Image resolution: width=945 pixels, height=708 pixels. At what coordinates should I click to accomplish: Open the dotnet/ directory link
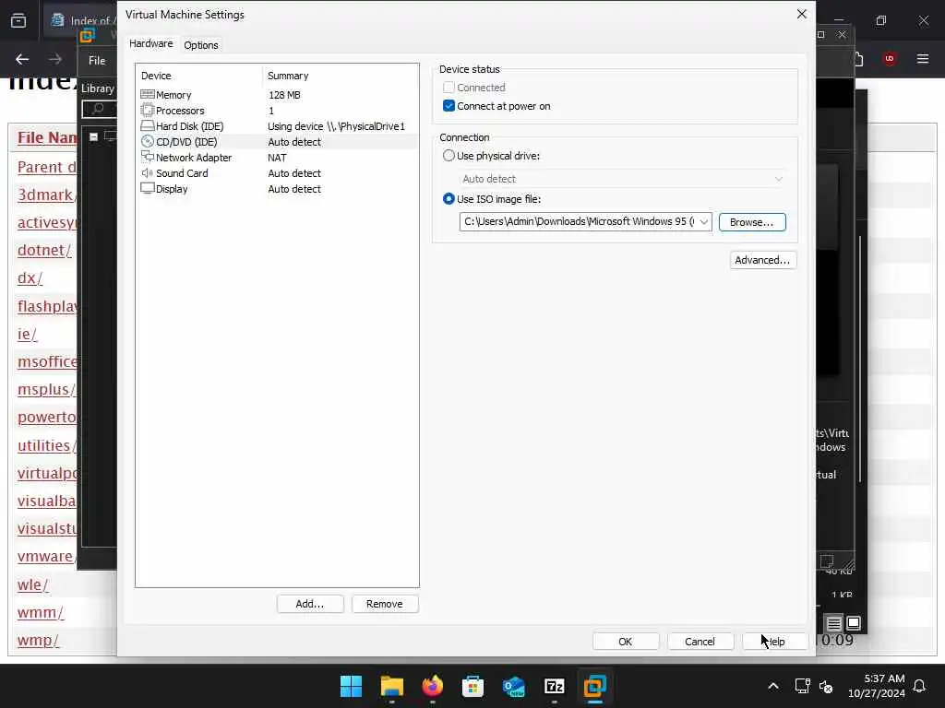(44, 250)
